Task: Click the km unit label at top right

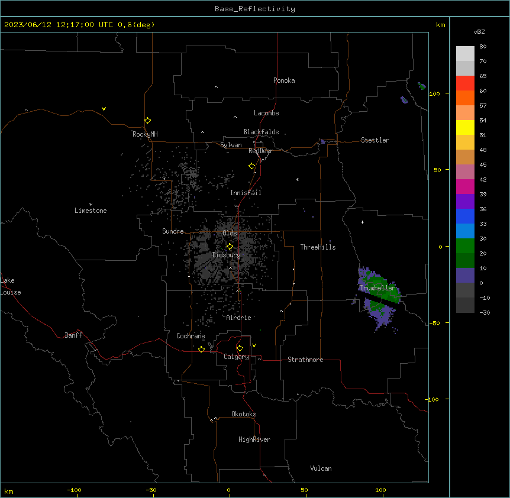Action: click(440, 25)
